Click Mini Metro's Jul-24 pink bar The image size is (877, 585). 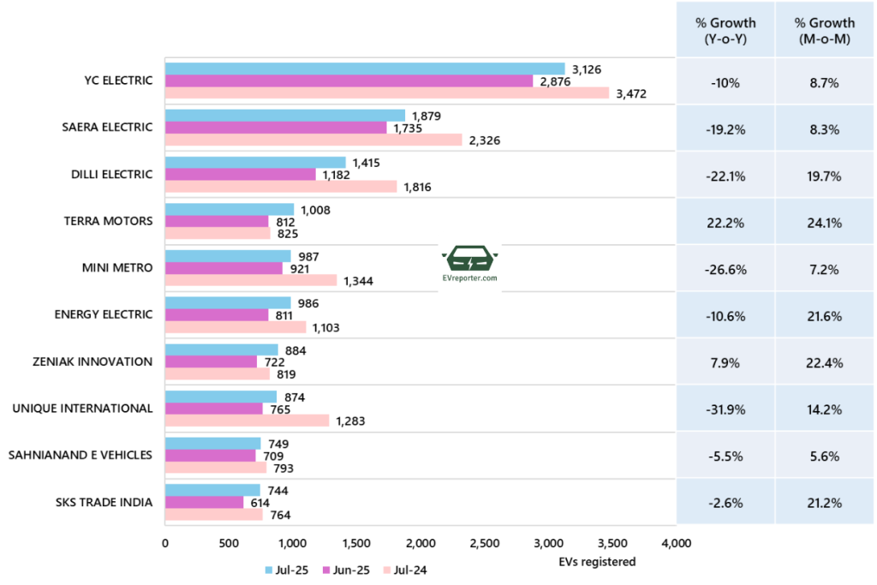251,280
